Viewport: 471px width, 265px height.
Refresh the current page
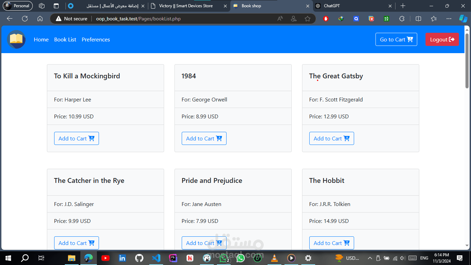(25, 19)
